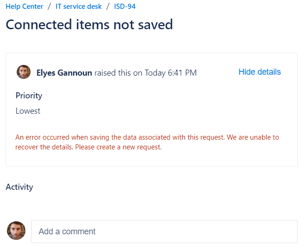Open the Help Center breadcrumb link
This screenshot has width=307, height=251.
tap(24, 6)
